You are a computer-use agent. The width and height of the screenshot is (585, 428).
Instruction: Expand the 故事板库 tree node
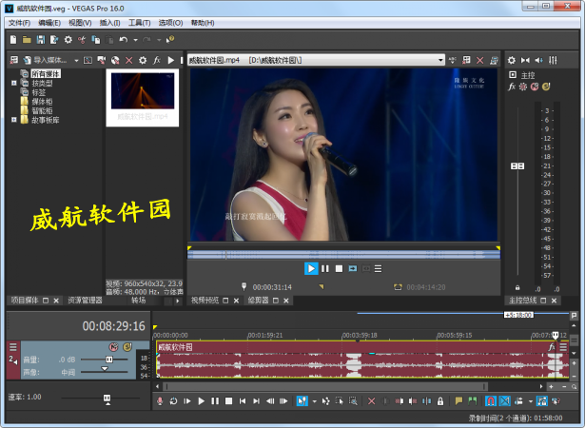(x=14, y=120)
